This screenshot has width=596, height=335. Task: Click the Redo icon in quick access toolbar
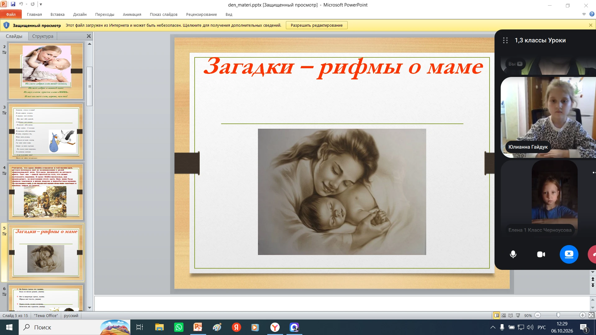point(33,4)
